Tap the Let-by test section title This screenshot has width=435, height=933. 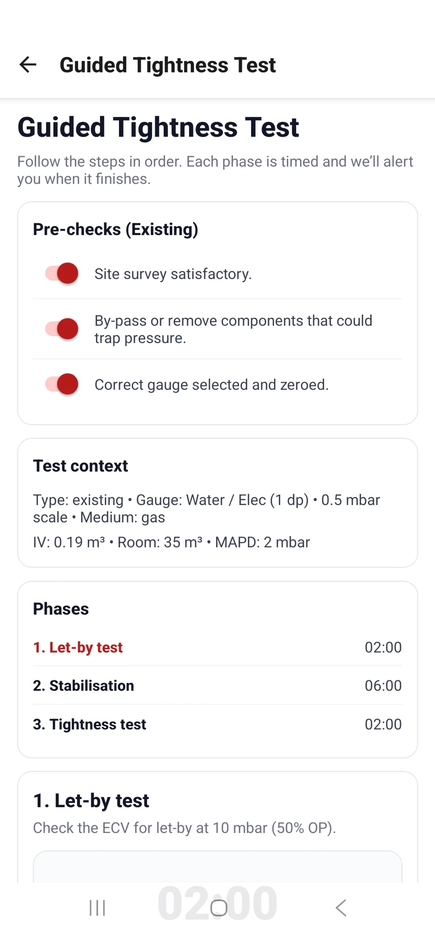click(91, 801)
